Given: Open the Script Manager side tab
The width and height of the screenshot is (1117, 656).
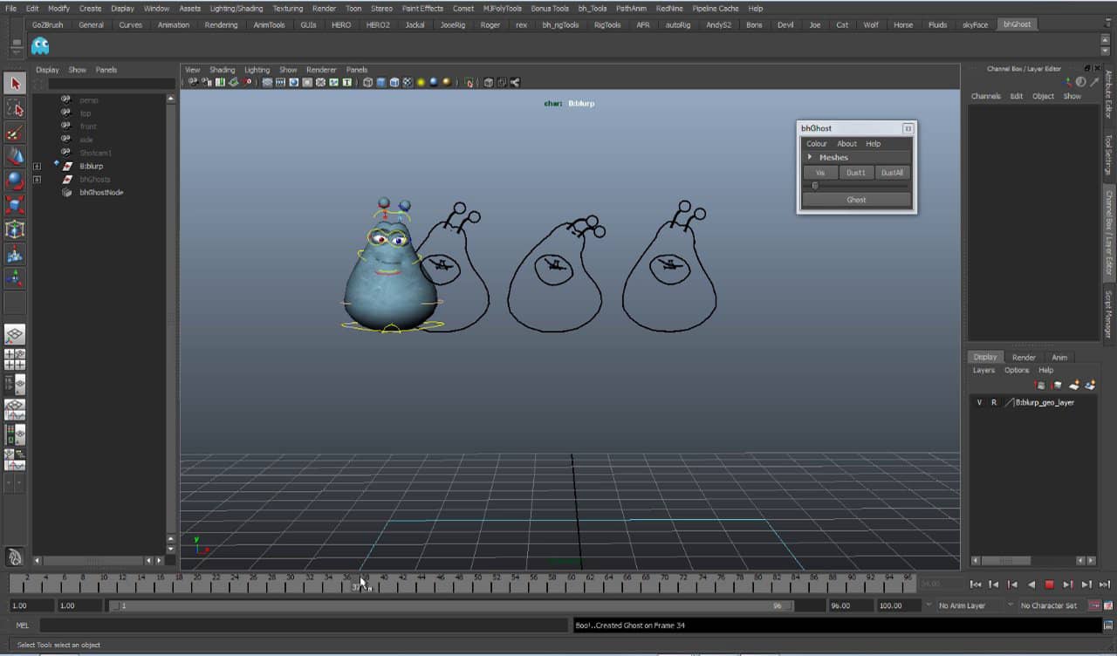Looking at the screenshot, I should coord(1108,314).
